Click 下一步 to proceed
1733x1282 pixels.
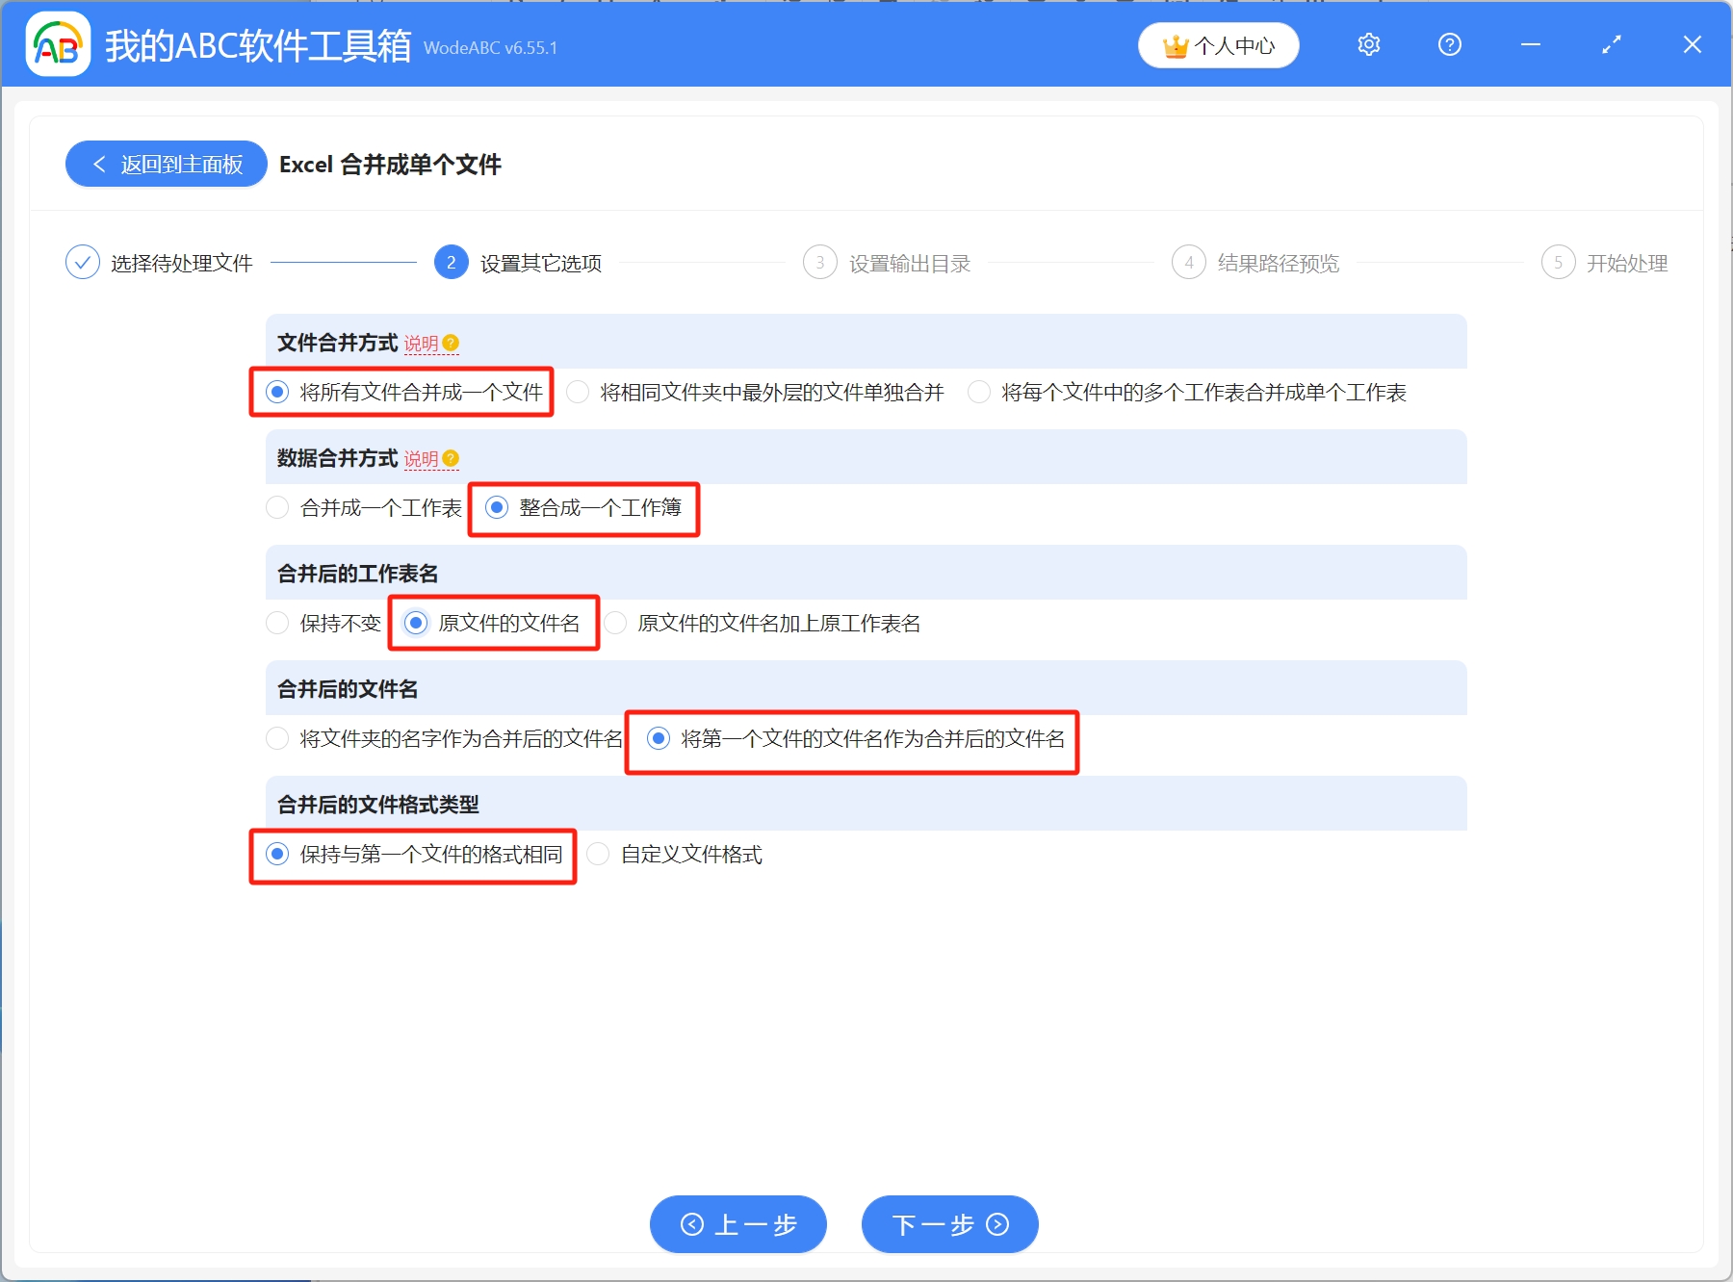949,1224
